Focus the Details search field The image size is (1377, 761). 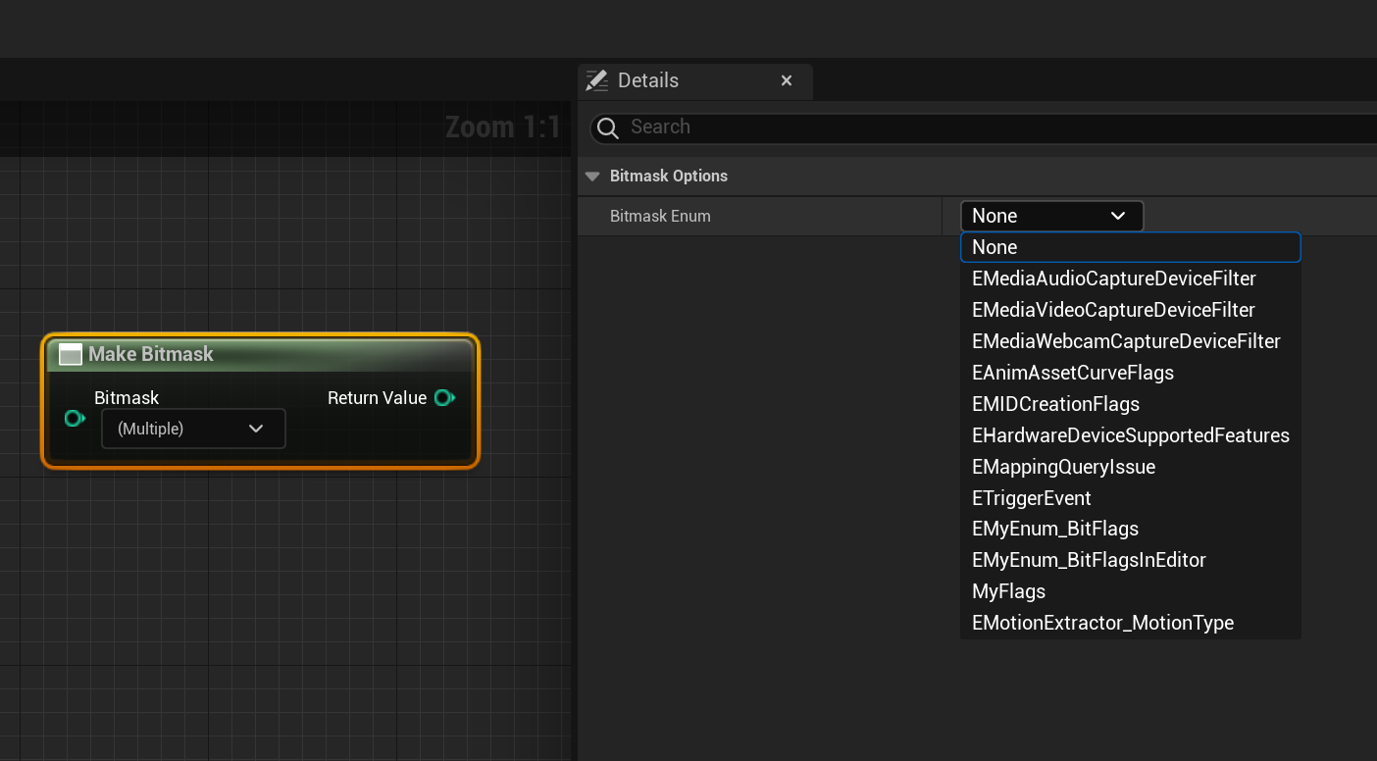coord(991,127)
